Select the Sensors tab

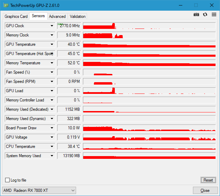coord(38,16)
